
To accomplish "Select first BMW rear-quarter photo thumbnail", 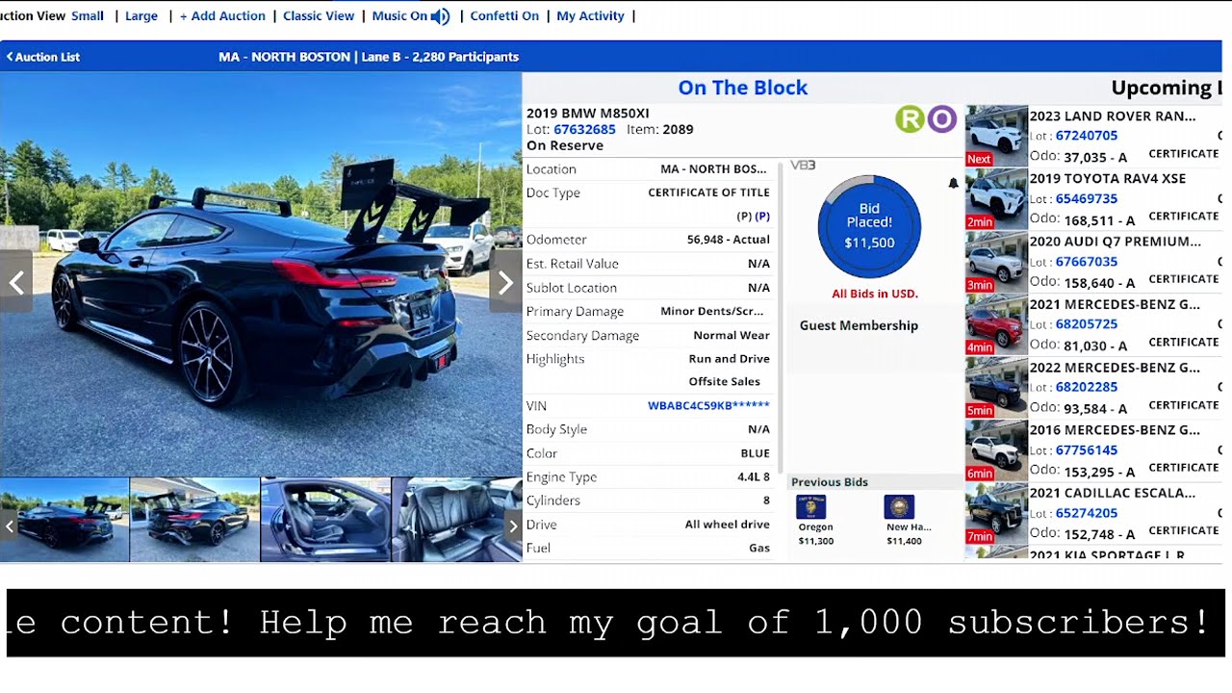I will point(64,520).
